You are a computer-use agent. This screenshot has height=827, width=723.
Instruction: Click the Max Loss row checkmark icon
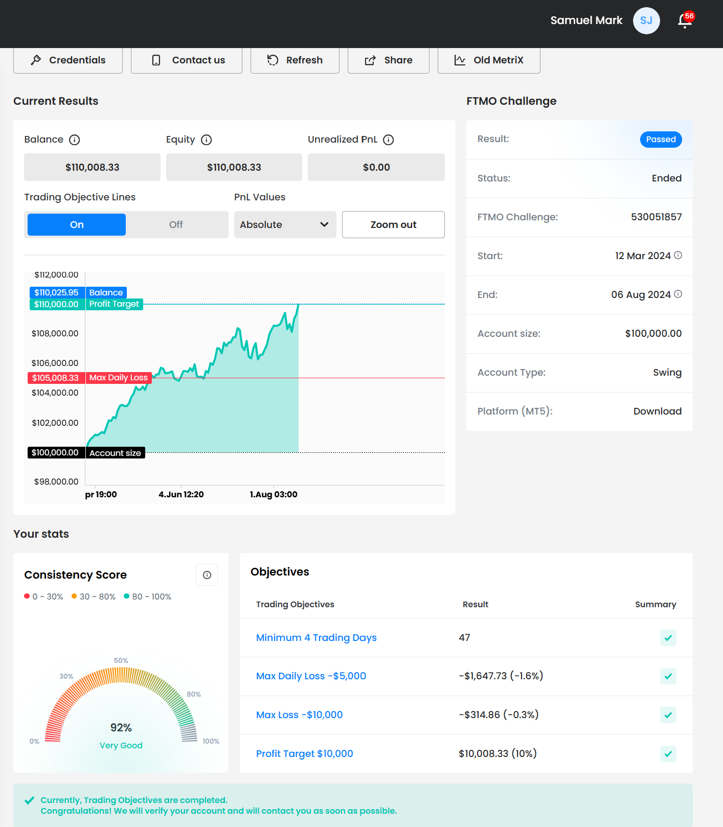point(668,715)
